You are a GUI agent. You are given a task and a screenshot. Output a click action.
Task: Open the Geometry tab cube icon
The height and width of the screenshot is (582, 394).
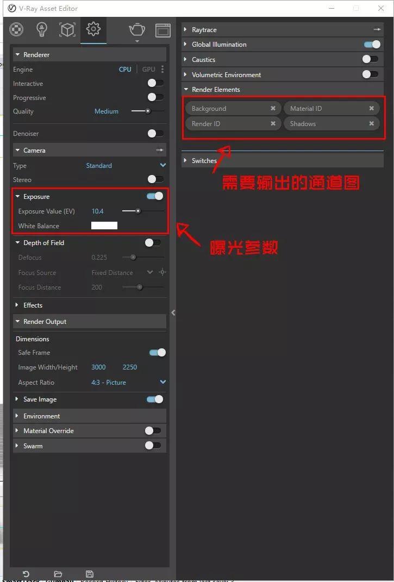[67, 29]
